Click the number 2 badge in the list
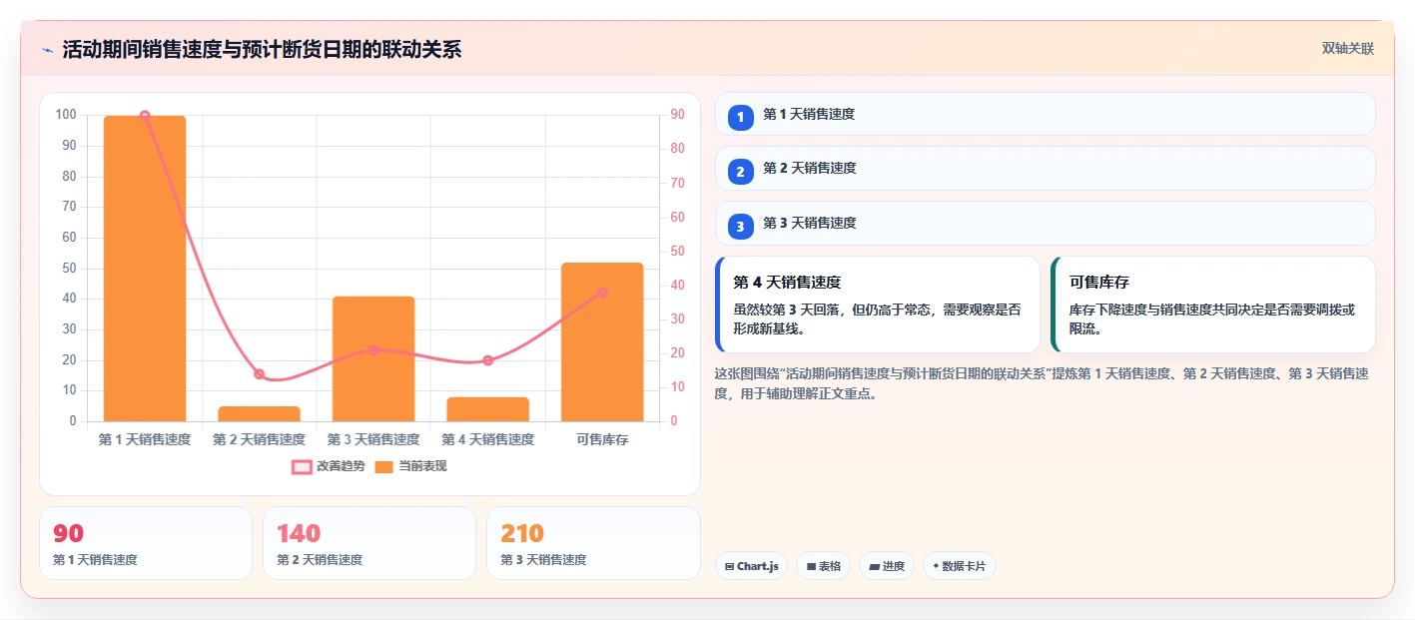Viewport: 1415px width, 620px height. coord(740,172)
